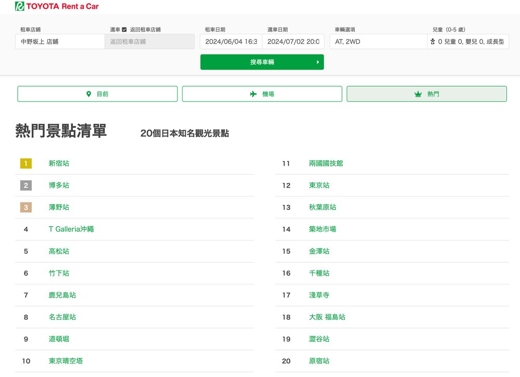Viewport: 520px width, 377px height.
Task: Open the 淺草寺 destination link
Action: coord(319,295)
